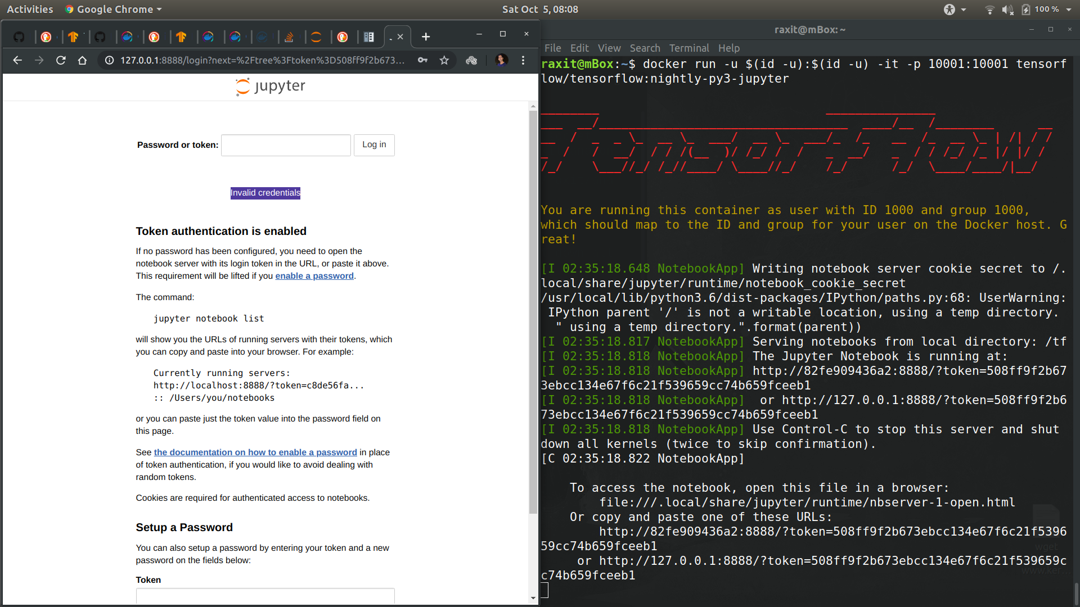The width and height of the screenshot is (1080, 607).
Task: Click the terminal window scrollbar
Action: click(1076, 593)
